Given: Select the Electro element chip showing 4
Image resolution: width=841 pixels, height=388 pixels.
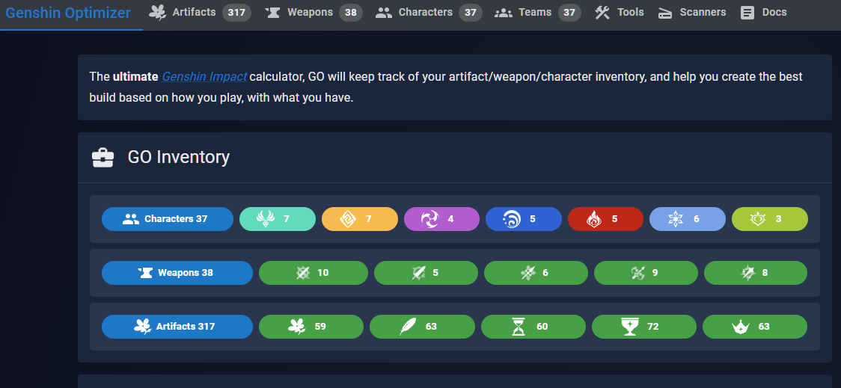Looking at the screenshot, I should pos(441,218).
